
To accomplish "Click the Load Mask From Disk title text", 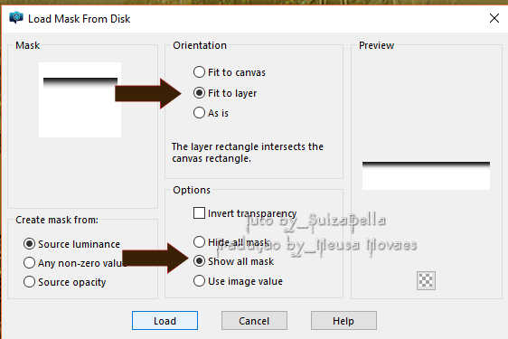I will [x=80, y=19].
